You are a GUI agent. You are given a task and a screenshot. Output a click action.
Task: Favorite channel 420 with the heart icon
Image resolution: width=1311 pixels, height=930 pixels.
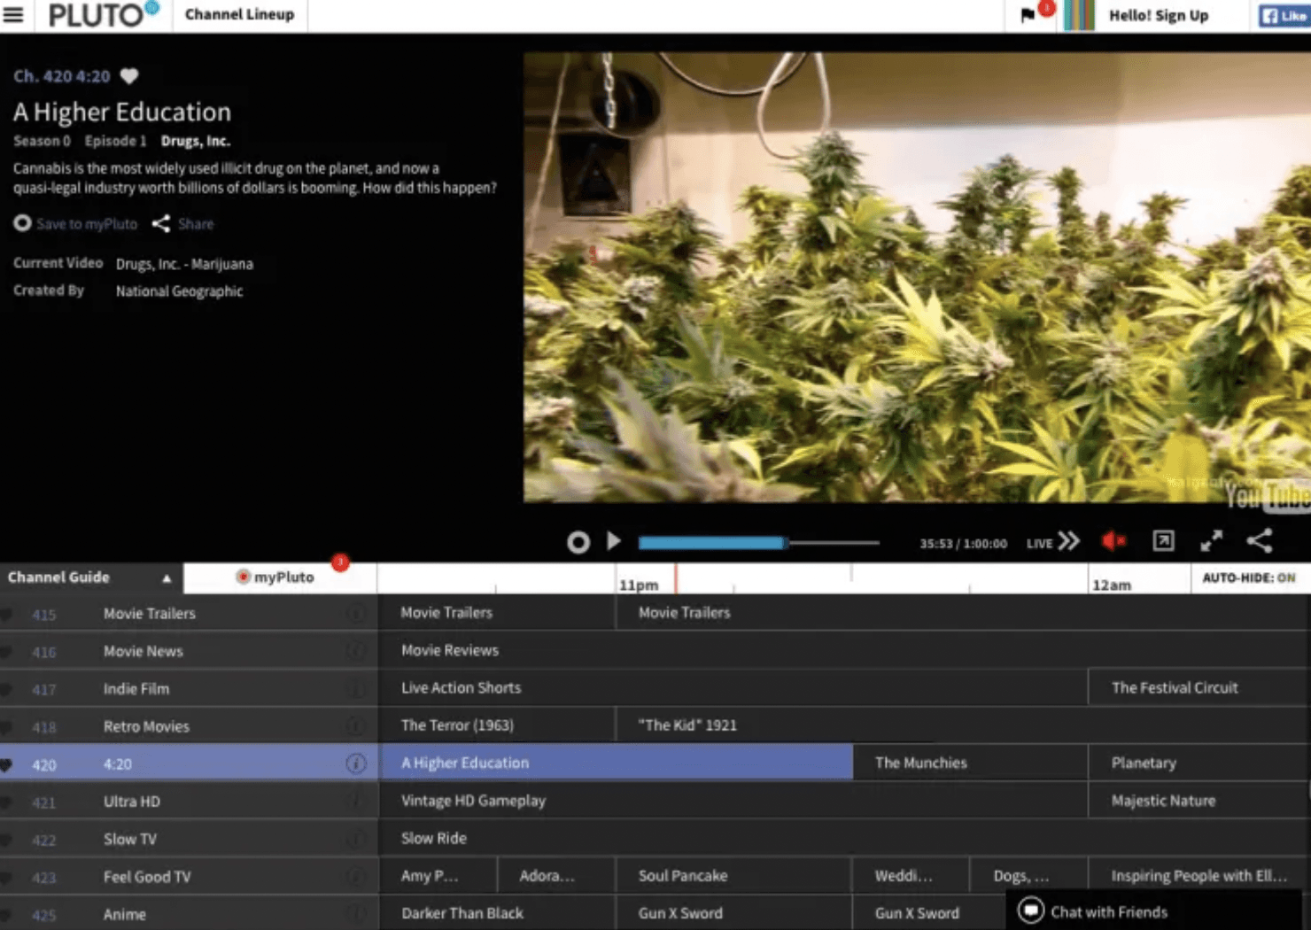[129, 76]
